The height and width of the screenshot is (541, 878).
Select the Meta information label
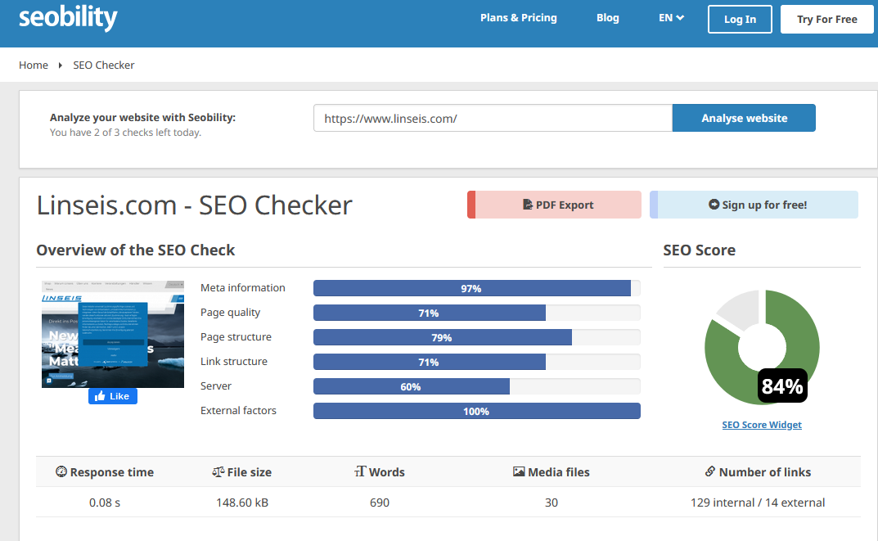[242, 288]
